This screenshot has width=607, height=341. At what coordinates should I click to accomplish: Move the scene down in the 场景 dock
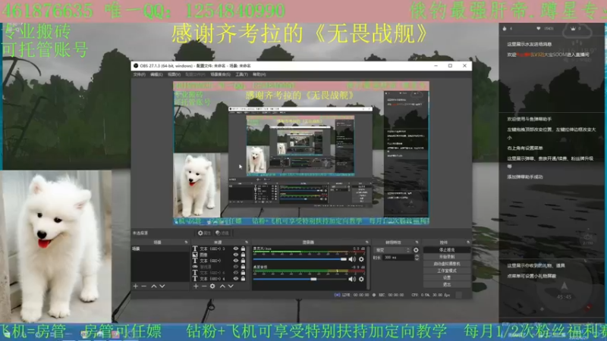click(162, 286)
